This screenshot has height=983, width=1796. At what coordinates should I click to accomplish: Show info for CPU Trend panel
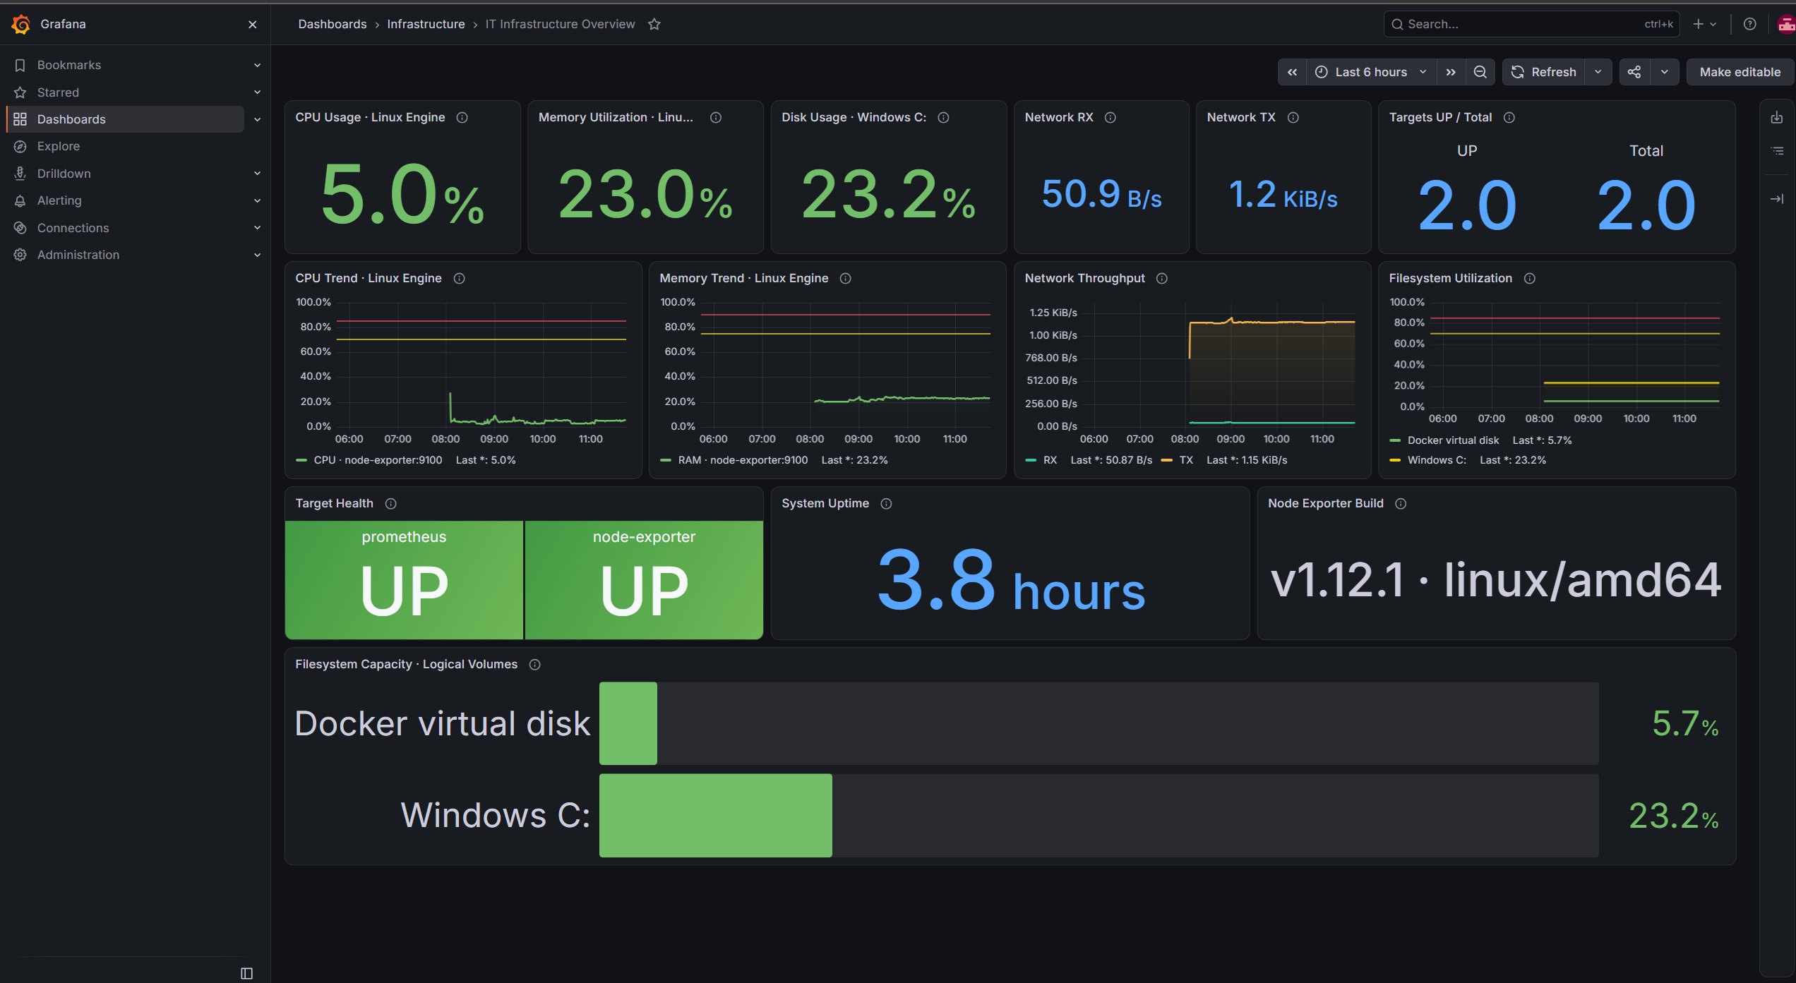point(460,279)
